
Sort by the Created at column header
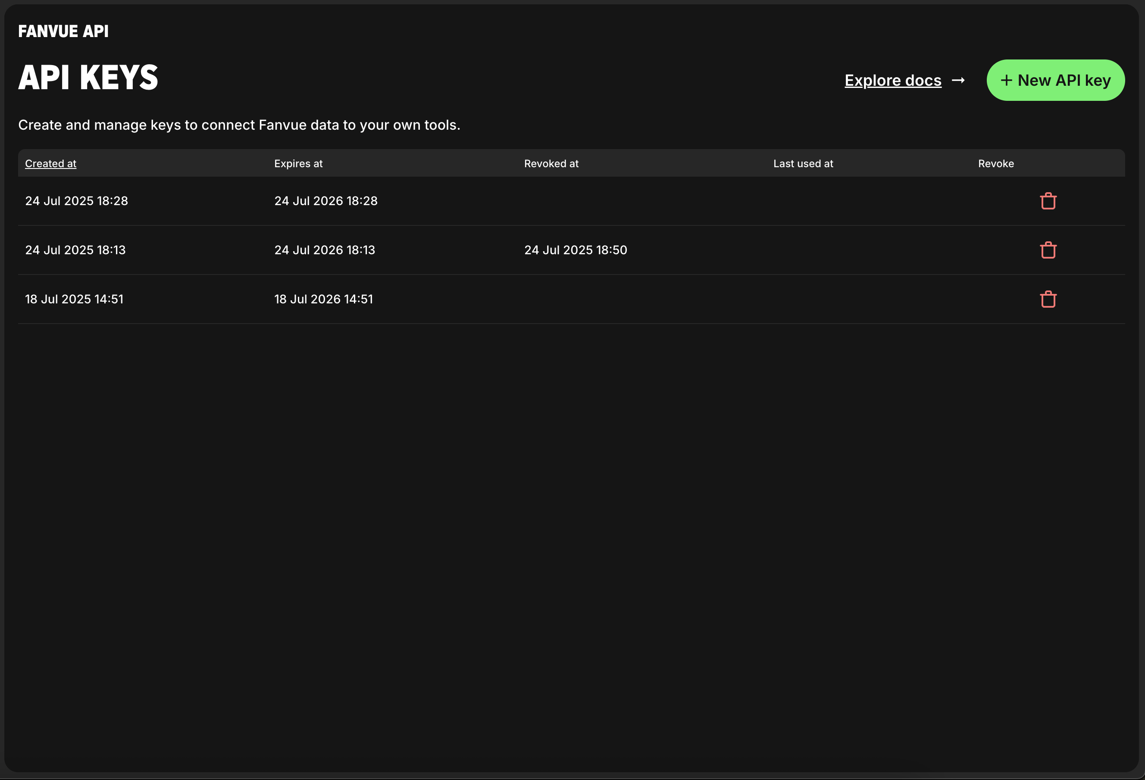point(51,163)
